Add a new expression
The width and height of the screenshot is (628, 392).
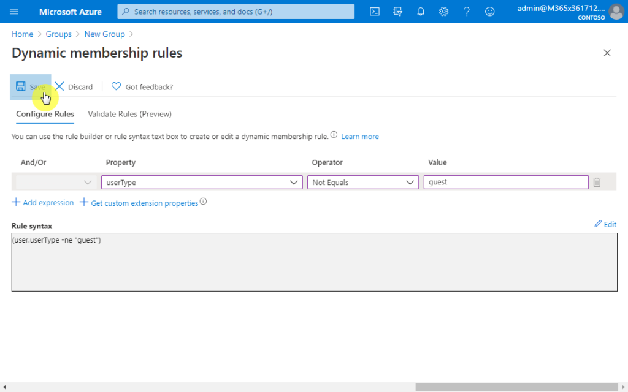point(43,202)
